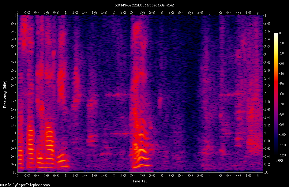Click the "-60" color scale label
The height and width of the screenshot is (187, 289).
coord(281,94)
